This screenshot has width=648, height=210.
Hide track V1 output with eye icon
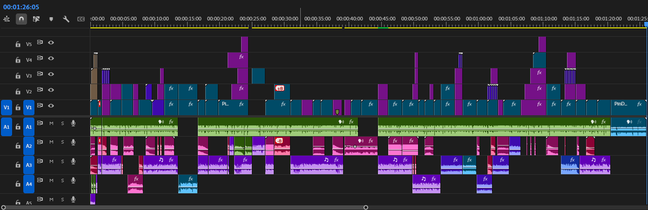click(51, 106)
